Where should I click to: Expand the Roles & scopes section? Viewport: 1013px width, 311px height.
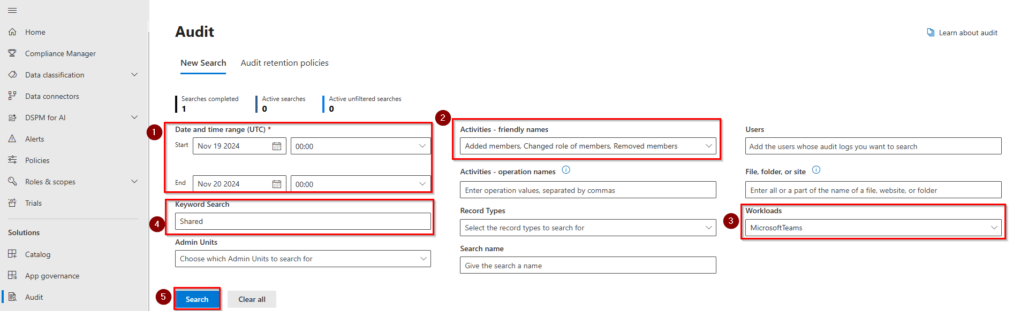click(x=134, y=182)
